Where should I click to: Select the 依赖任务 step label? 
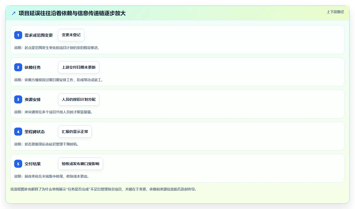click(x=33, y=67)
